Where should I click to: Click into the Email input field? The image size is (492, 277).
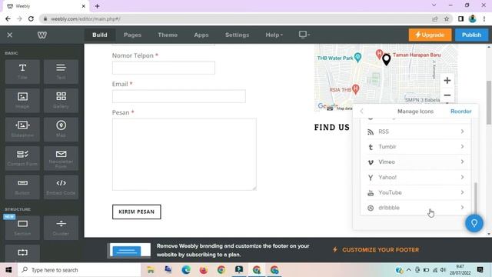(179, 96)
